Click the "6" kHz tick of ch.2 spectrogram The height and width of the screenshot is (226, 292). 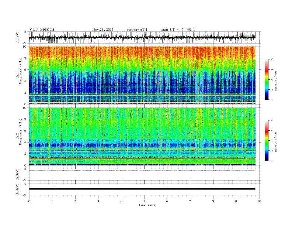(26, 131)
